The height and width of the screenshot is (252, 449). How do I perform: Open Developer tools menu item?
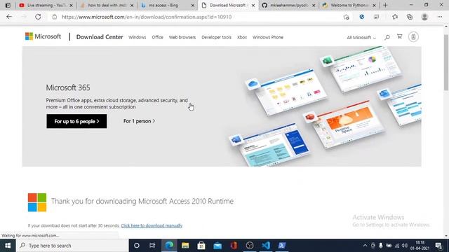[216, 37]
